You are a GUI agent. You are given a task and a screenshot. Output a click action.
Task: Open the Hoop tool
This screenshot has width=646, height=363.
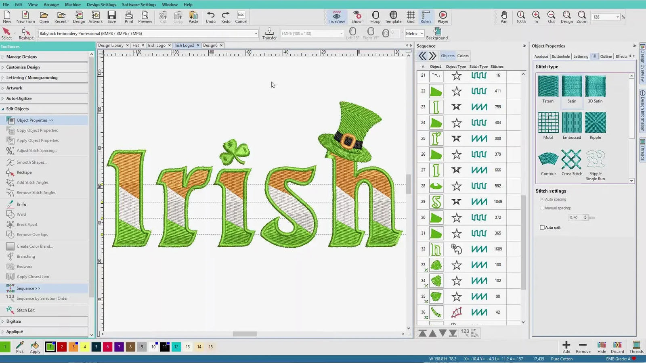[375, 17]
